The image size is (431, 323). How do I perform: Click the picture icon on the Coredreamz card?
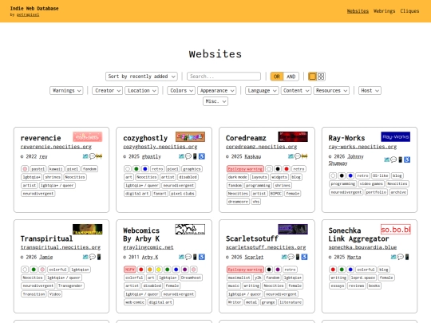coord(291,156)
